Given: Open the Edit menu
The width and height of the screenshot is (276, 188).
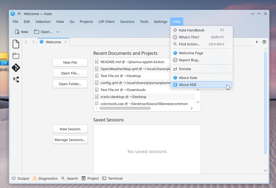Looking at the screenshot, I should [x=27, y=21].
